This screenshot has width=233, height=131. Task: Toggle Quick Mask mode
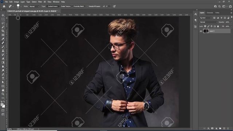[x=3, y=110]
